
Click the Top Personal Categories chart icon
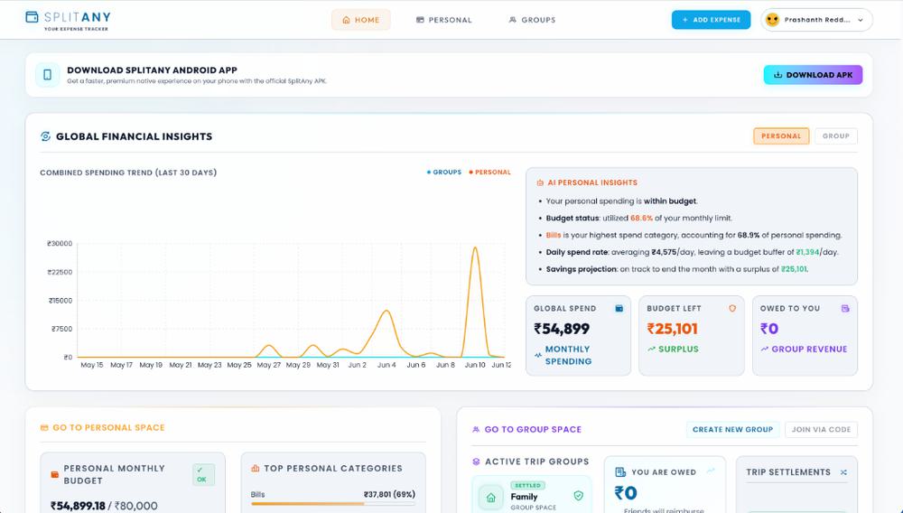coord(256,469)
